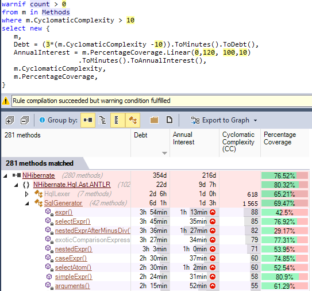312x291 pixels.
Task: Click the rule compilation warning message
Action: 91,101
